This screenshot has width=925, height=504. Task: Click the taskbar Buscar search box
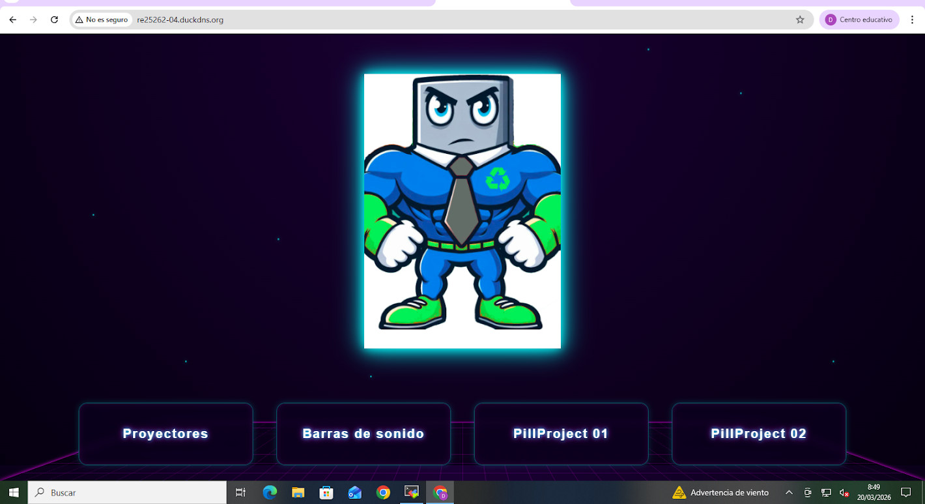(127, 492)
